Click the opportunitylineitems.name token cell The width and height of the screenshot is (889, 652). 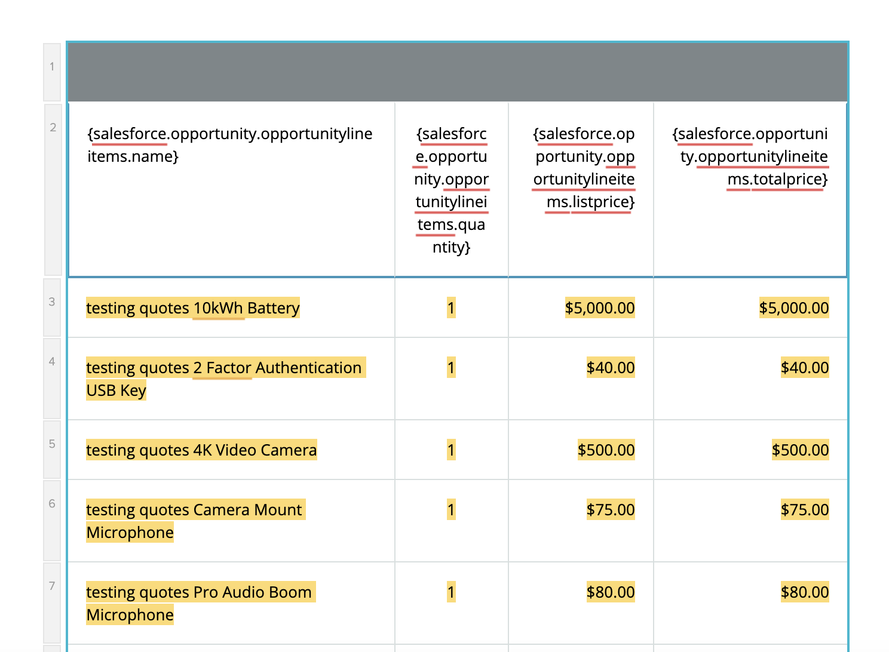click(232, 190)
